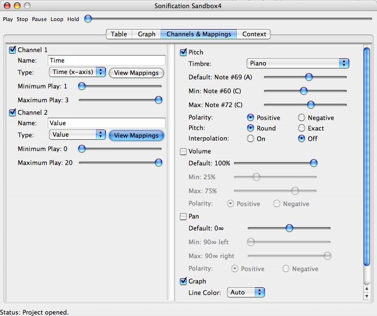Click Channel 1 Maximum Play slider knob
This screenshot has height=316, width=377.
[159, 100]
